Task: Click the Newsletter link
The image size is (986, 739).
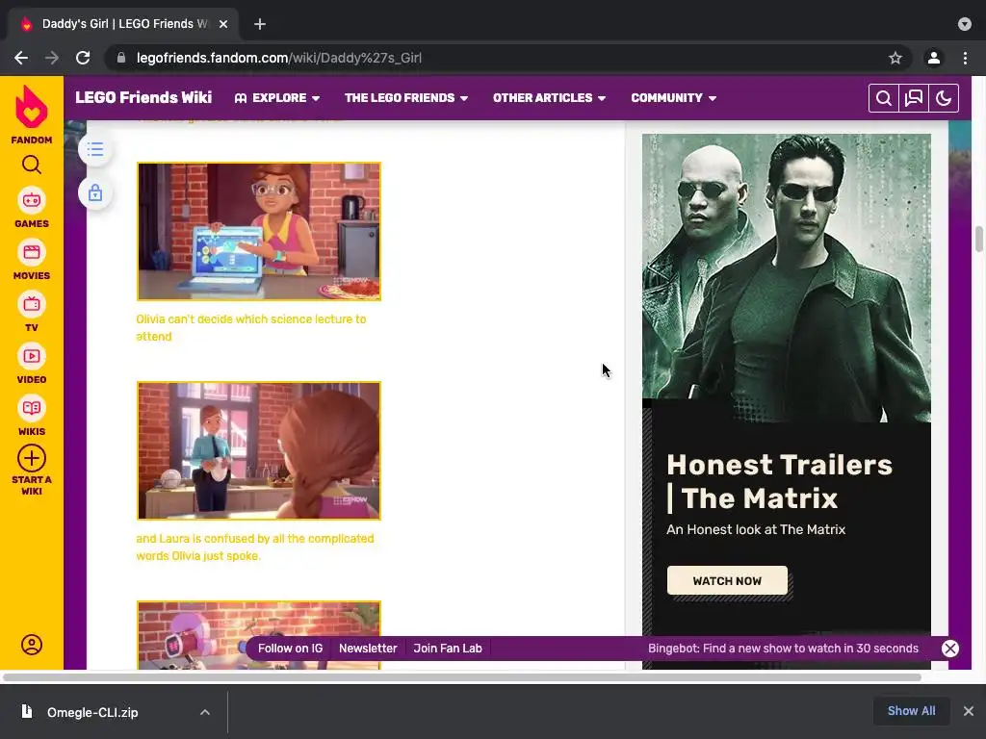Action: [x=368, y=649]
